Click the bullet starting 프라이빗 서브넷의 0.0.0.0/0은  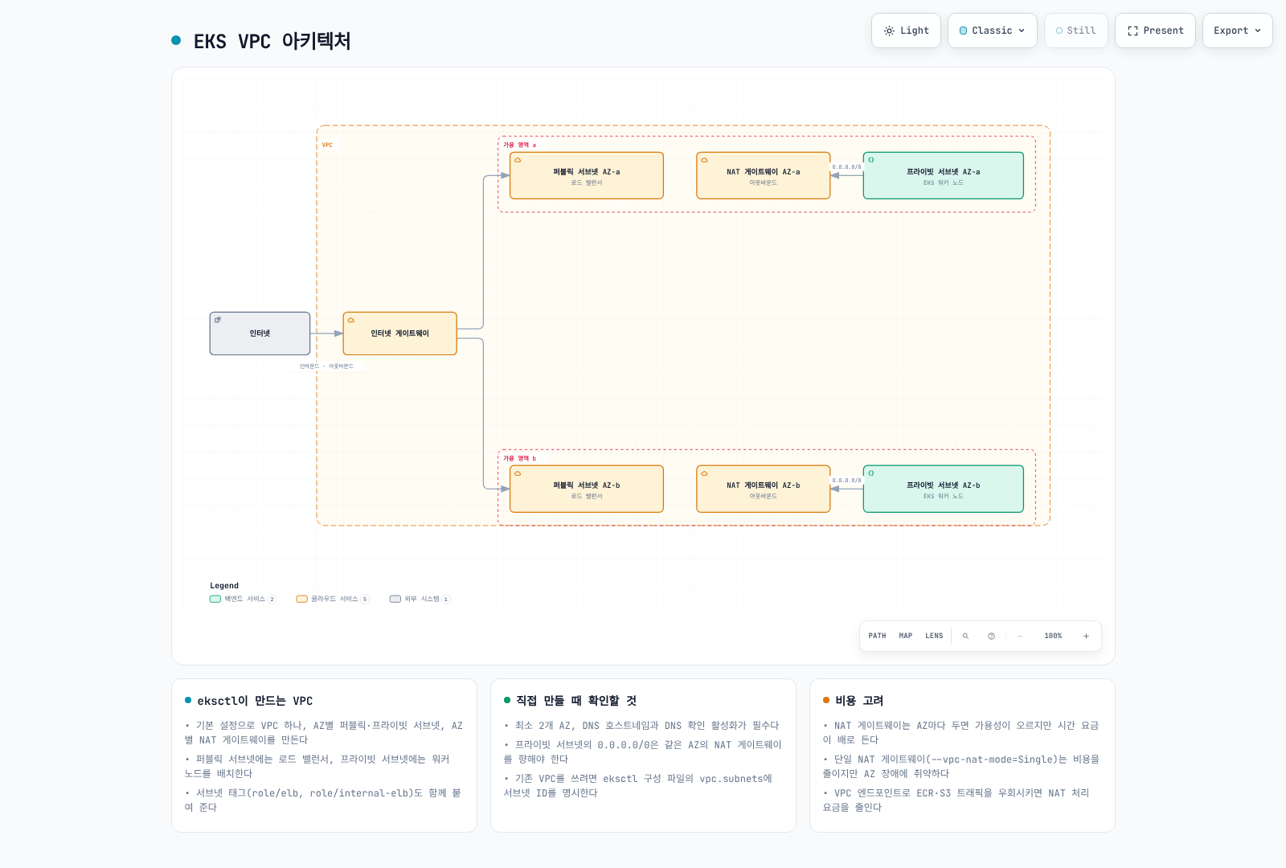tap(643, 752)
